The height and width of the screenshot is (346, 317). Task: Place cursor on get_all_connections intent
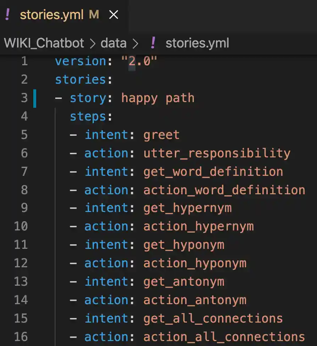pyautogui.click(x=213, y=318)
